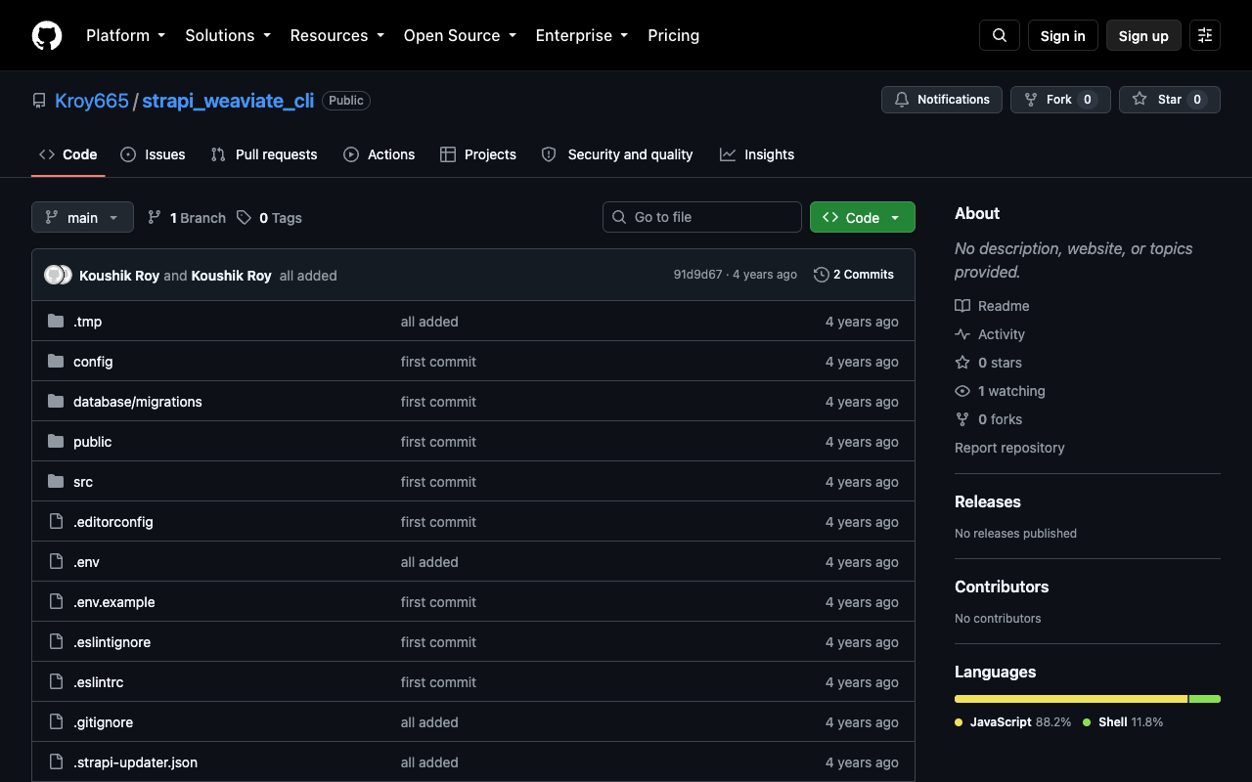Click the repository icon before Kroy665
The image size is (1252, 782).
(39, 101)
